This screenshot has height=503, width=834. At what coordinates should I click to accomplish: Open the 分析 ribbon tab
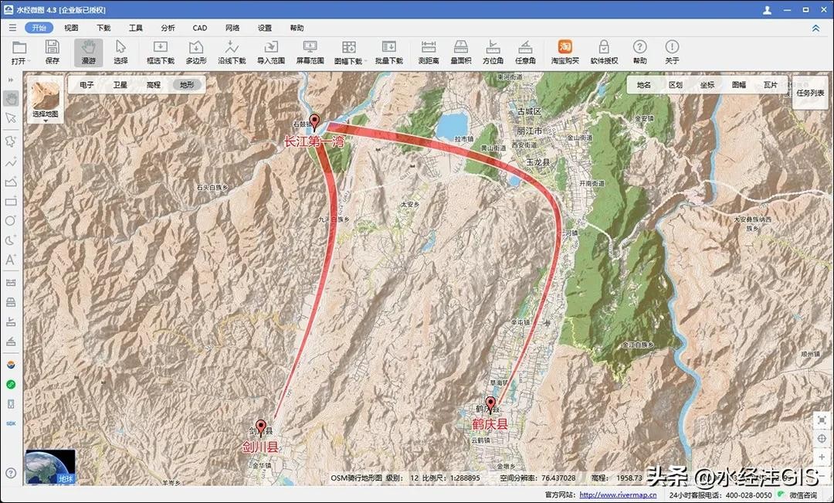click(168, 28)
